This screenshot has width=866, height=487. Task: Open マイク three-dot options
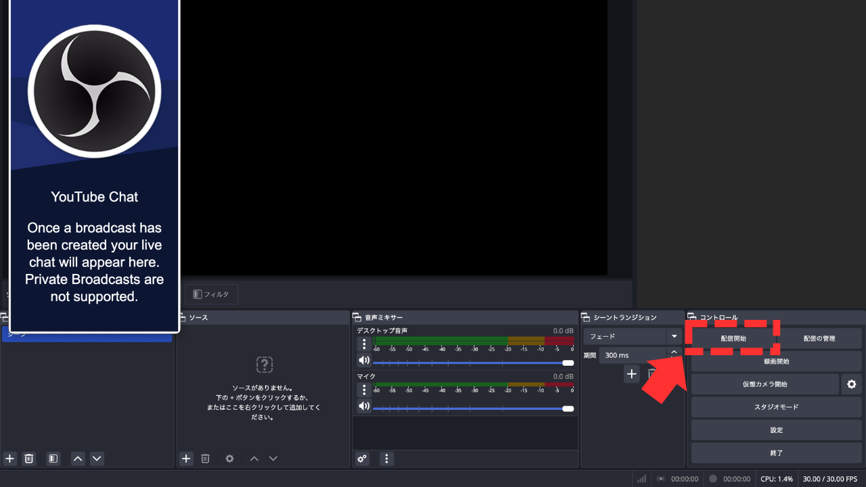pos(364,390)
